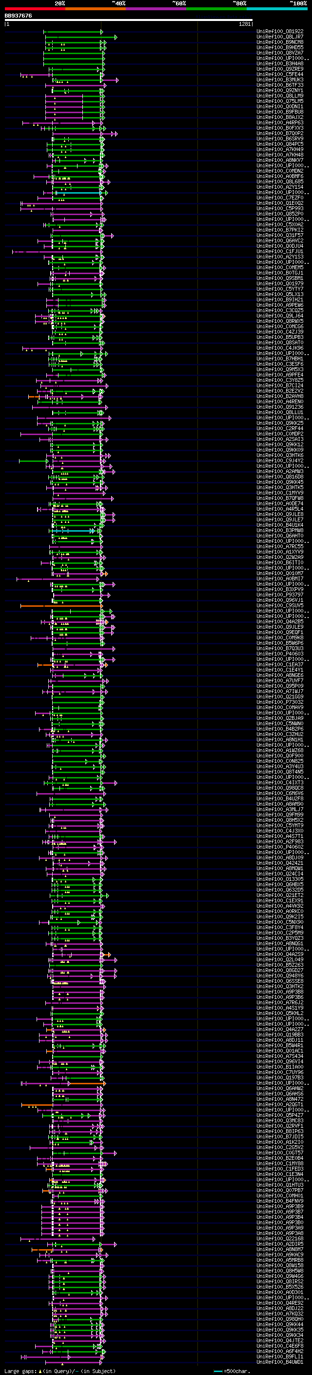The height and width of the screenshot is (1375, 312).
Task: Select the UniRef100_P40603 label
Action: tap(280, 653)
